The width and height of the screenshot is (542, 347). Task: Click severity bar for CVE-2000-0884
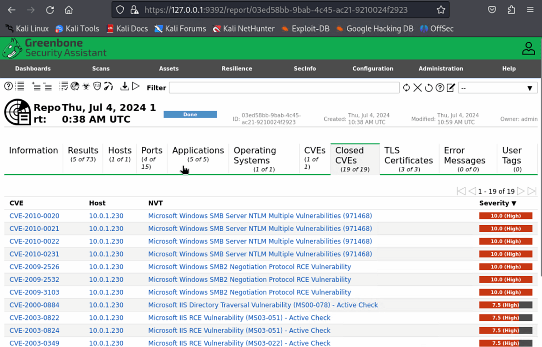click(505, 305)
